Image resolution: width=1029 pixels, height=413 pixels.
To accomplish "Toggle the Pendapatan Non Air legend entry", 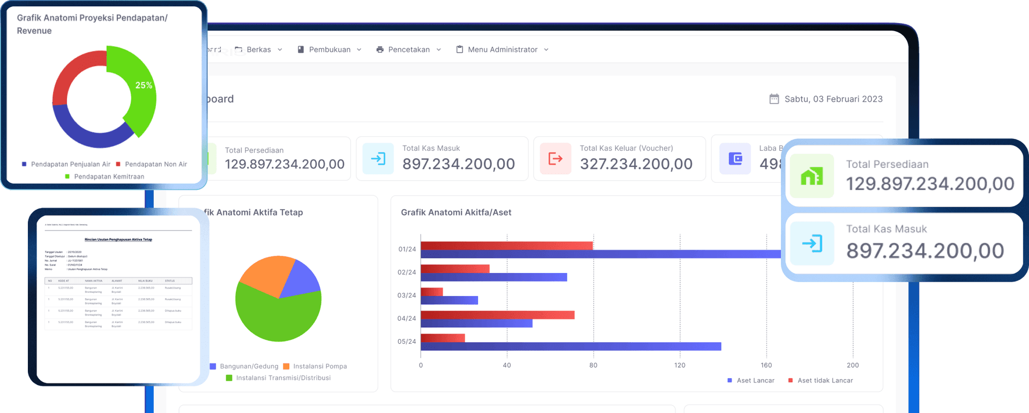I will (x=152, y=164).
